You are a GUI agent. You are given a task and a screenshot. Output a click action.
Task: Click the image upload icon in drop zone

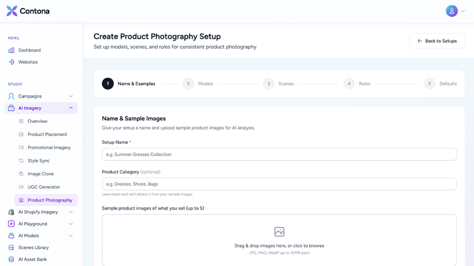point(279,232)
